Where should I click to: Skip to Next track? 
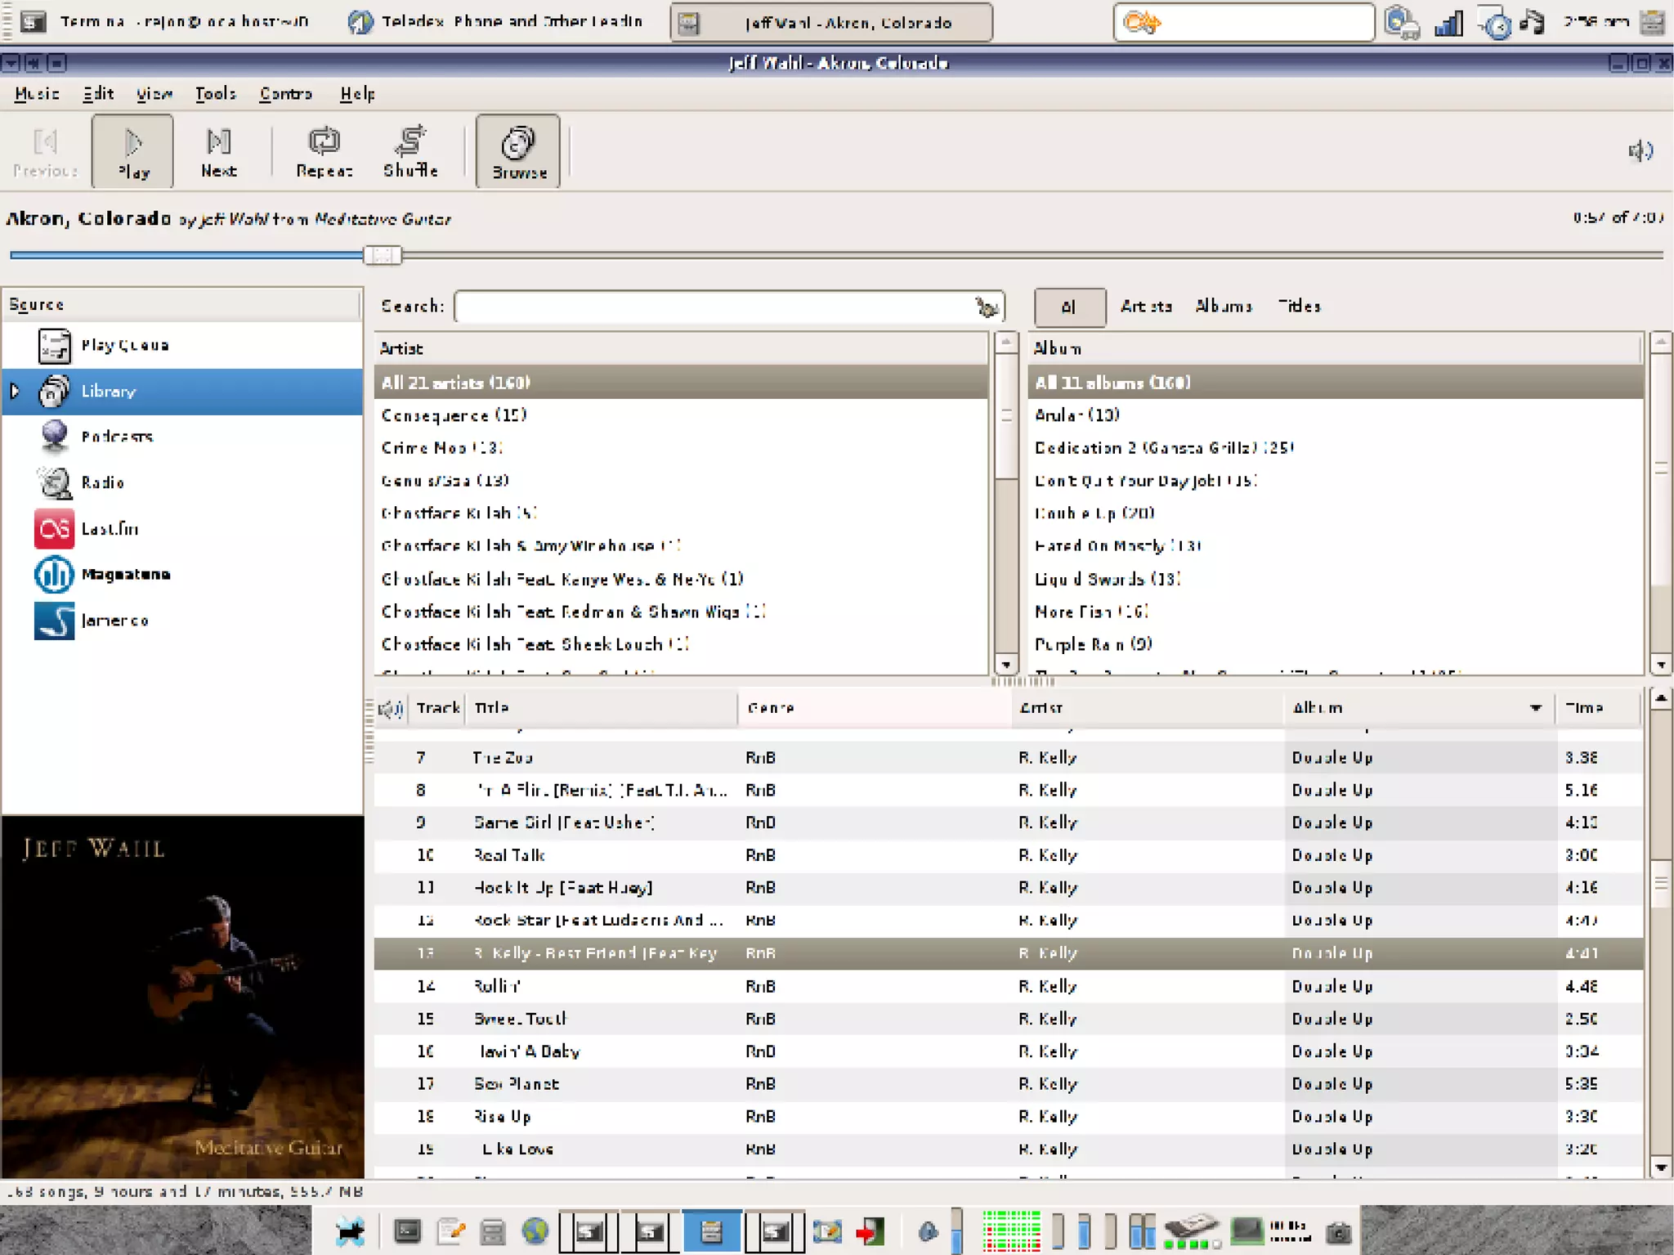pyautogui.click(x=218, y=152)
